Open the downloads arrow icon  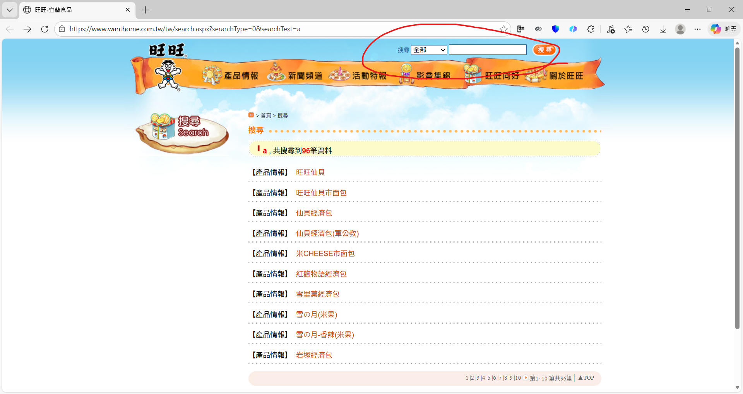[663, 29]
